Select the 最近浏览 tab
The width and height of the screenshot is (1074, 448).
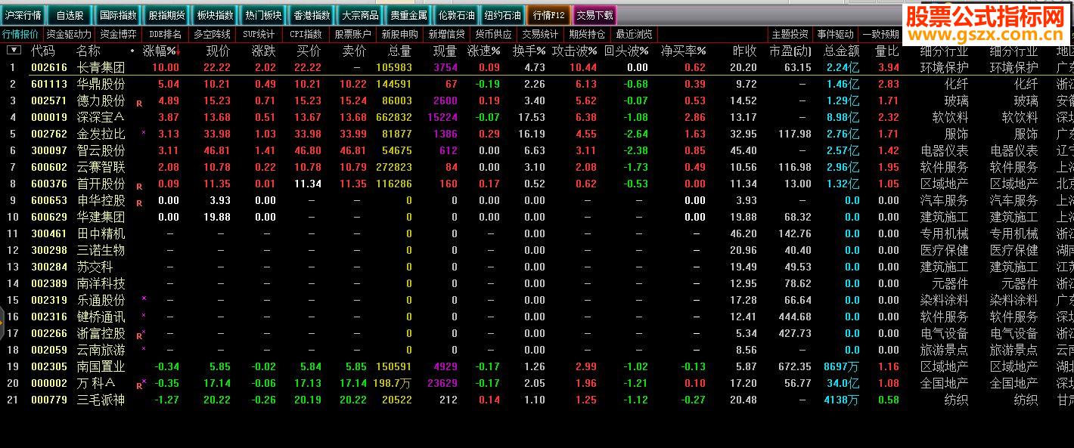634,34
